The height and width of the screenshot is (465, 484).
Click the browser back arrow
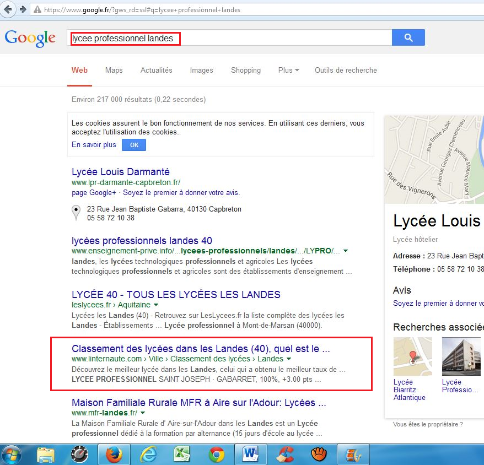pos(8,9)
